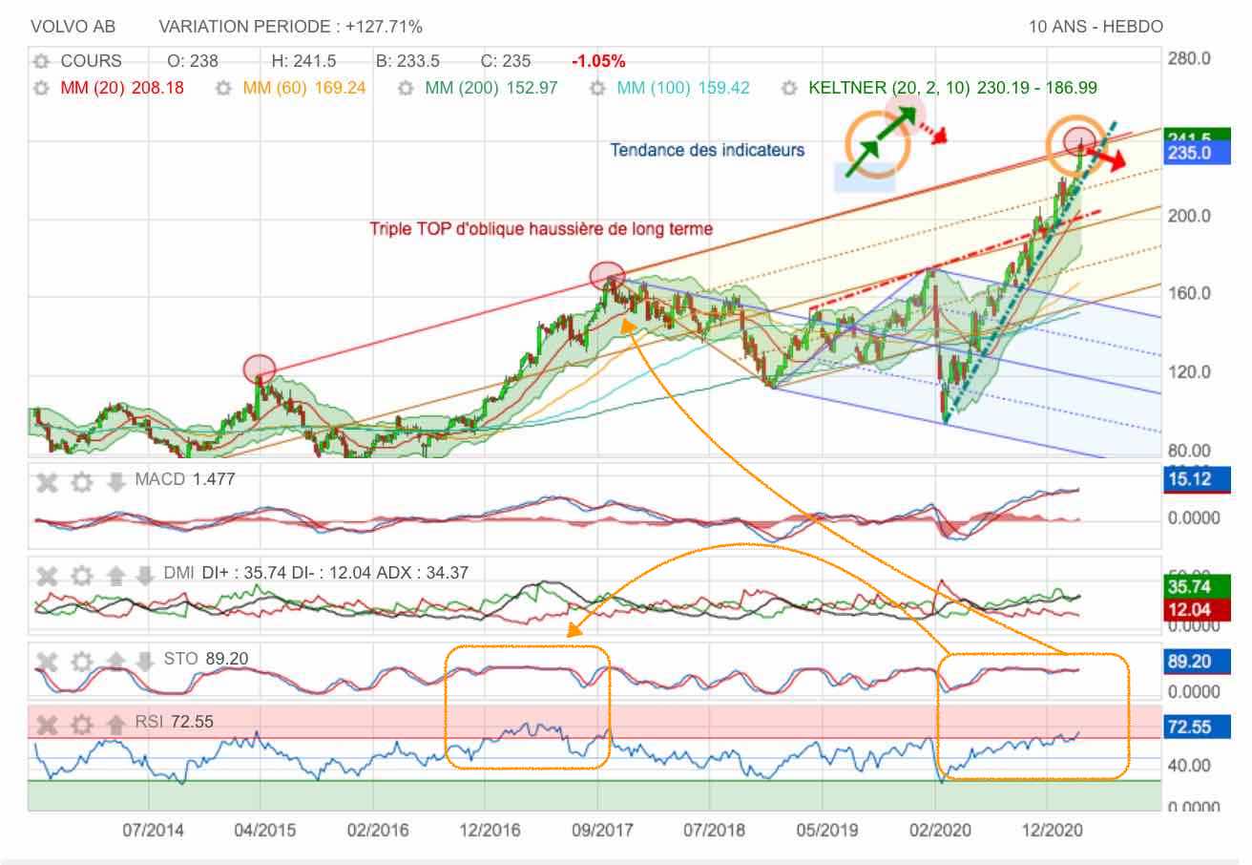Click the gear icon on the DMI panel
The image size is (1252, 865).
(81, 575)
